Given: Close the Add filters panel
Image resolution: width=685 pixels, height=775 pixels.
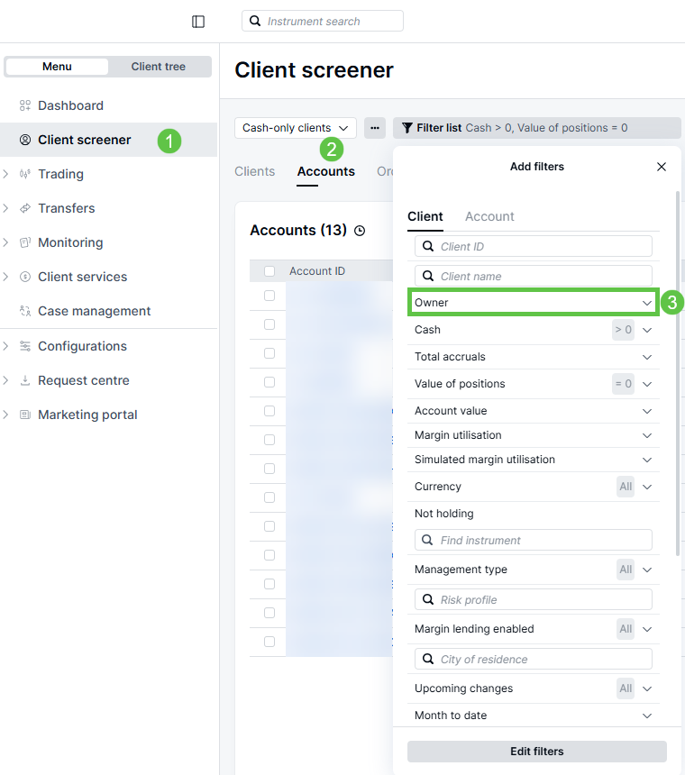Looking at the screenshot, I should (x=662, y=167).
